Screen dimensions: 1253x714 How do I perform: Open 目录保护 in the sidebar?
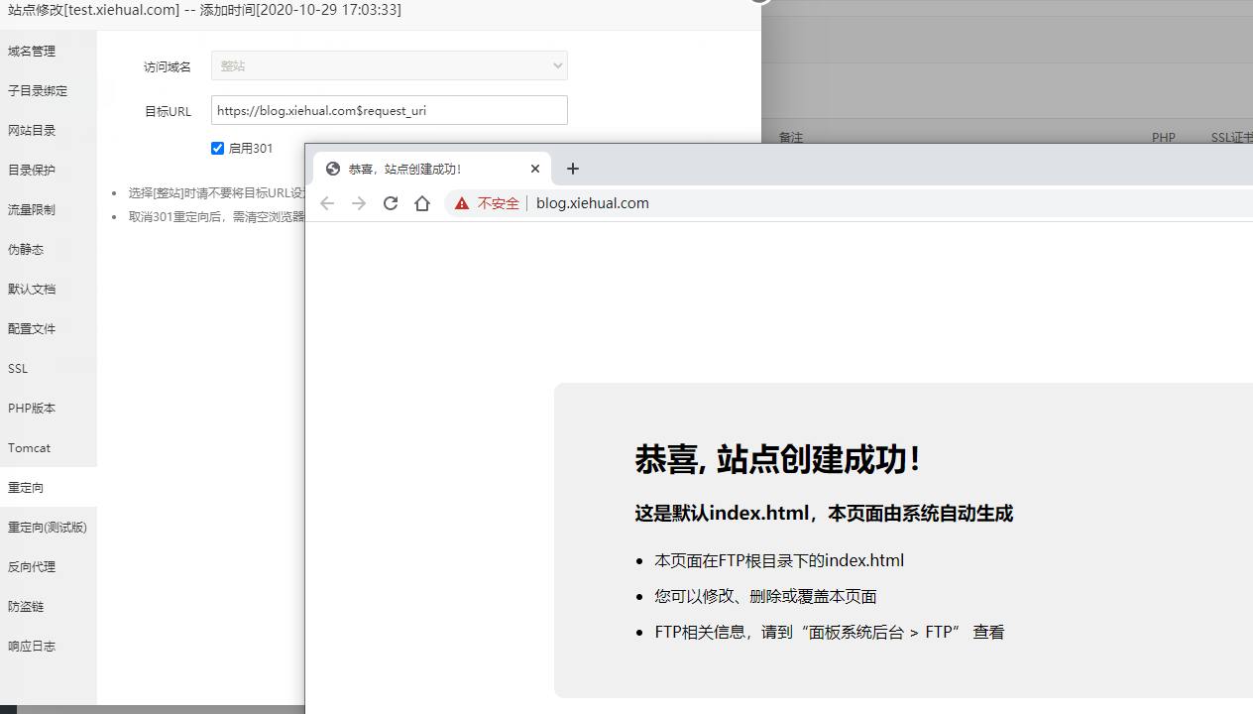point(49,170)
